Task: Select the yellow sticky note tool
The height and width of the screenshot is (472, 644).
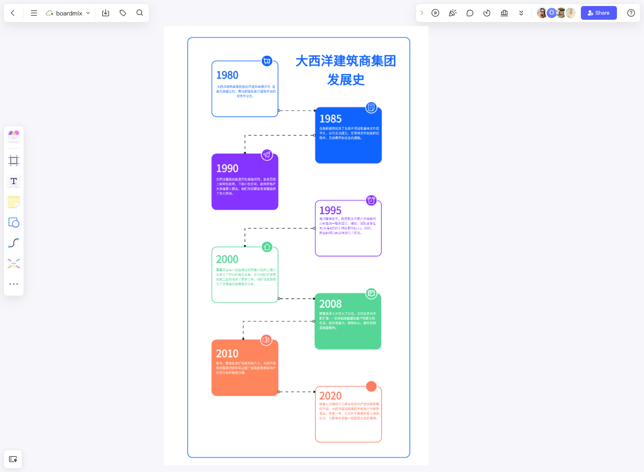Action: [14, 202]
